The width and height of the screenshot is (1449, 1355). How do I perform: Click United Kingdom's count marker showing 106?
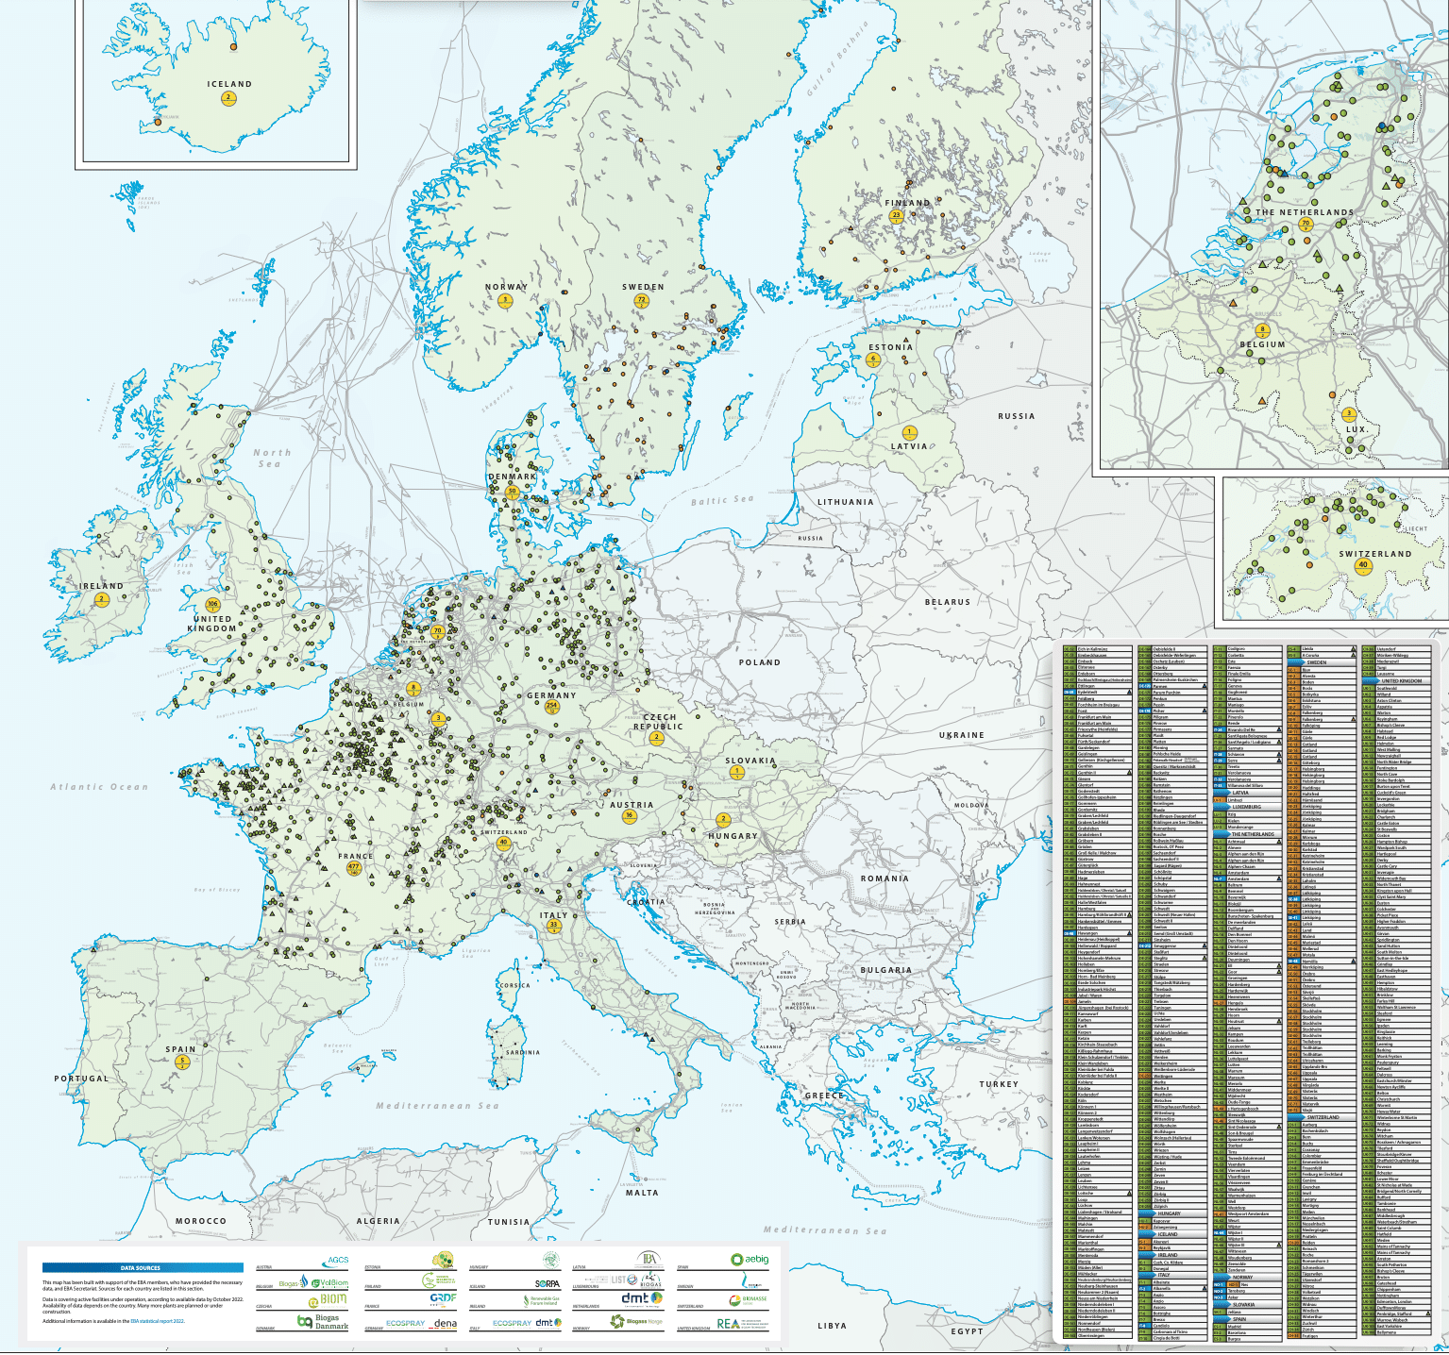click(x=212, y=605)
